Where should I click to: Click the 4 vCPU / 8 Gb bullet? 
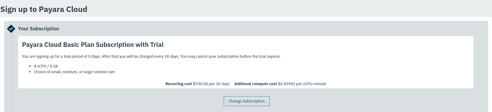46,66
